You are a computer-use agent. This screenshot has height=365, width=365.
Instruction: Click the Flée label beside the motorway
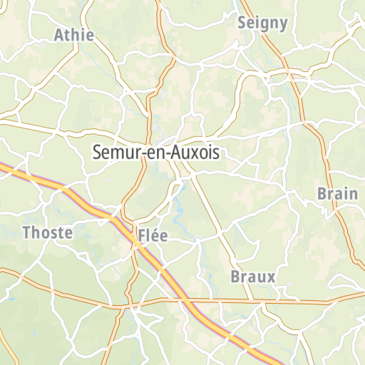click(153, 235)
